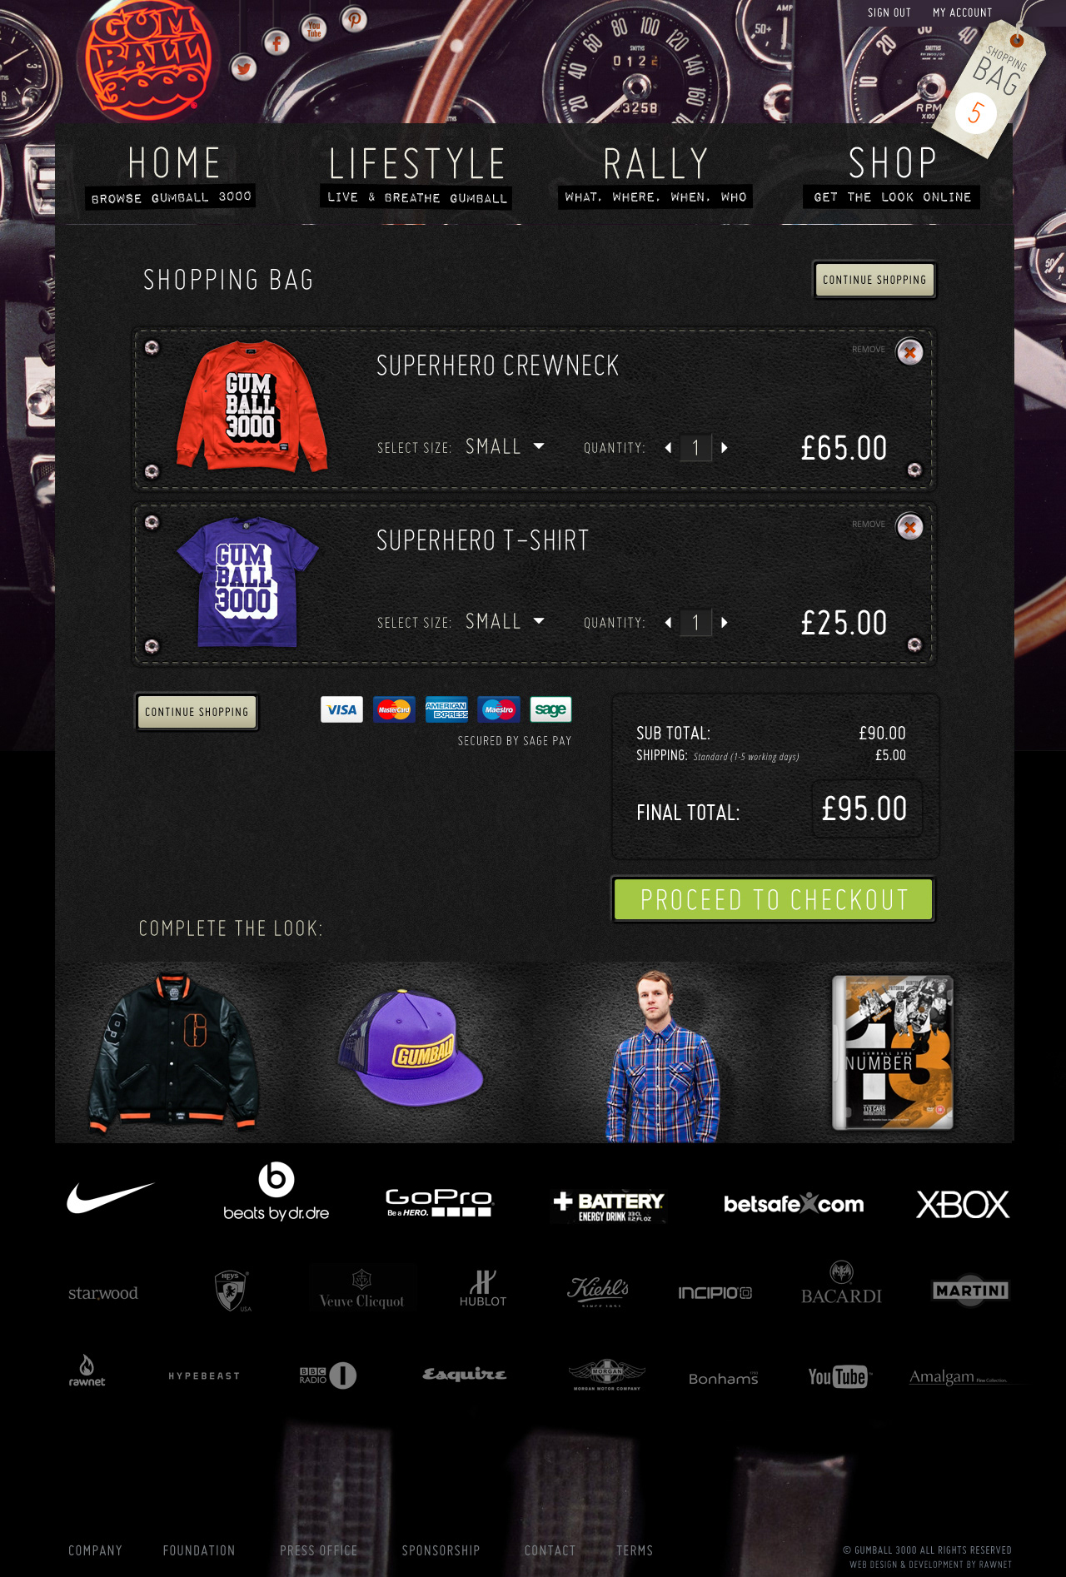Expand size dropdown for Superhero T-Shirt
1066x1577 pixels.
[539, 621]
